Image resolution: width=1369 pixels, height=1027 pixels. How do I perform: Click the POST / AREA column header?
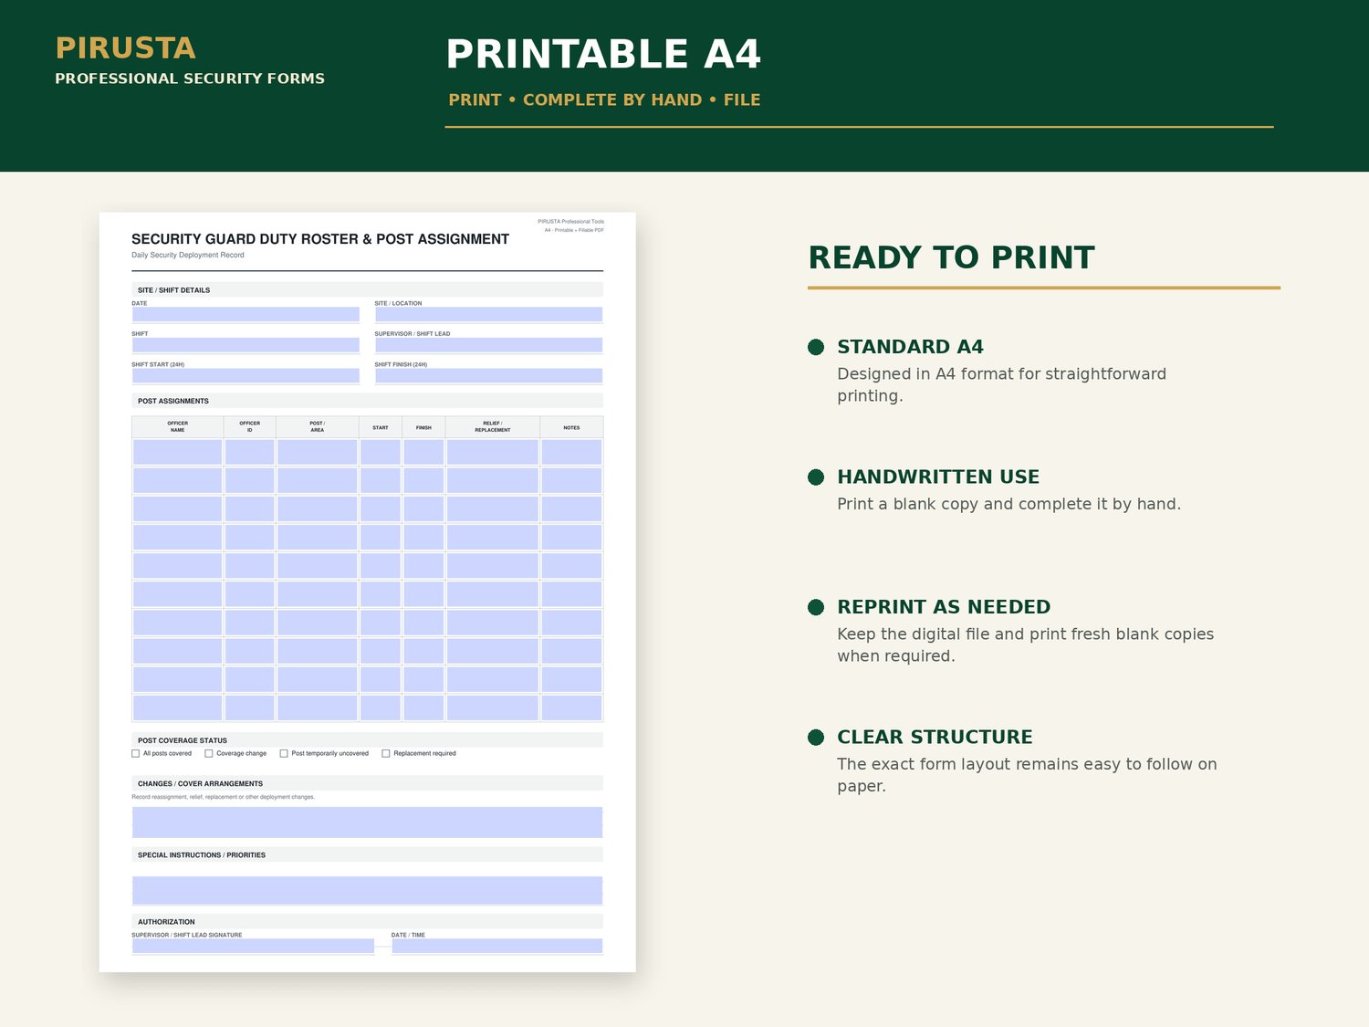point(318,426)
